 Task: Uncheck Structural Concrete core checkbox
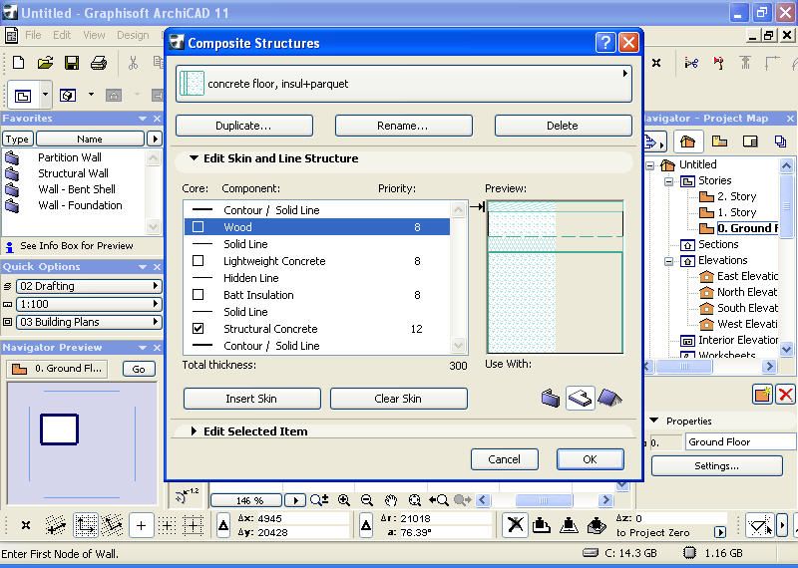(198, 329)
